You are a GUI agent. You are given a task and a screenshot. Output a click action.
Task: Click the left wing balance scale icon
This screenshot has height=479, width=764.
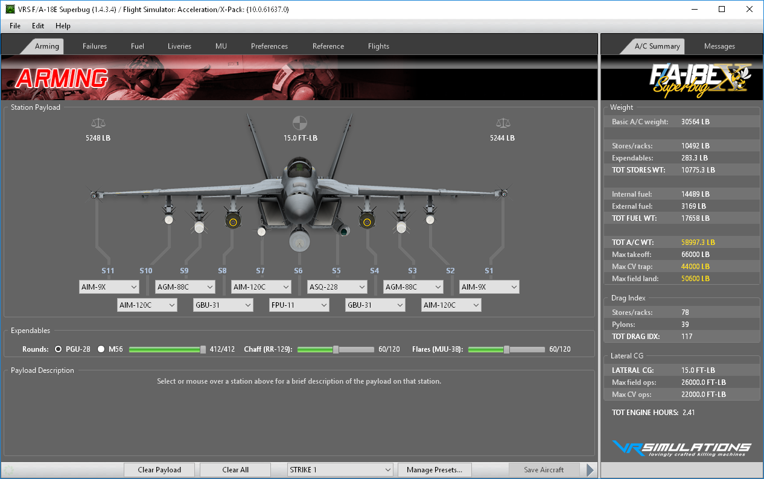[x=98, y=123]
